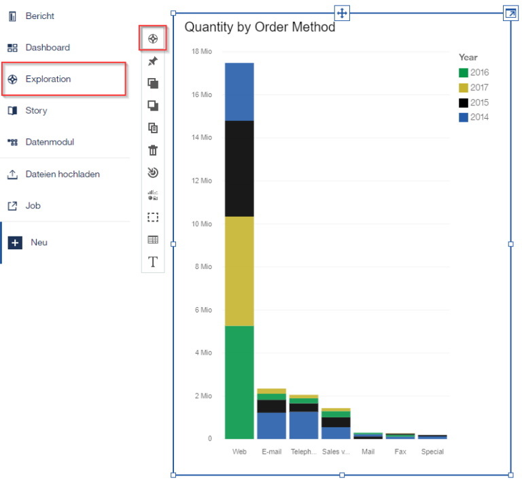Click the pin icon in visualization toolbar
This screenshot has width=522, height=483.
[153, 61]
